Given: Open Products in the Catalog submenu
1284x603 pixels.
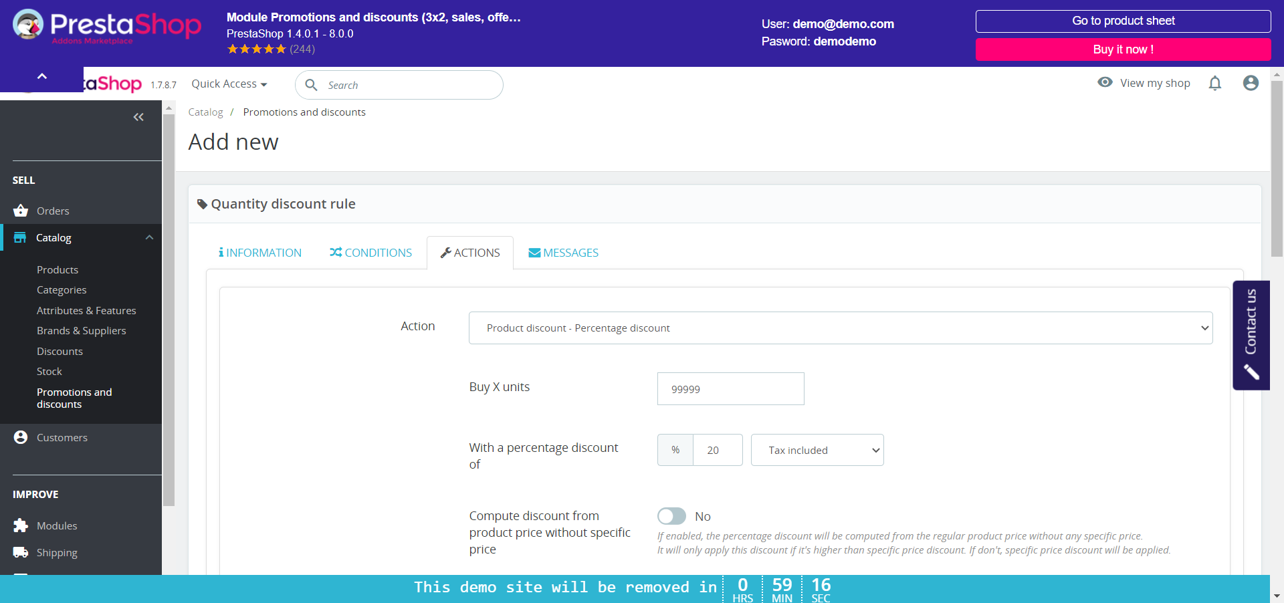Looking at the screenshot, I should (58, 269).
